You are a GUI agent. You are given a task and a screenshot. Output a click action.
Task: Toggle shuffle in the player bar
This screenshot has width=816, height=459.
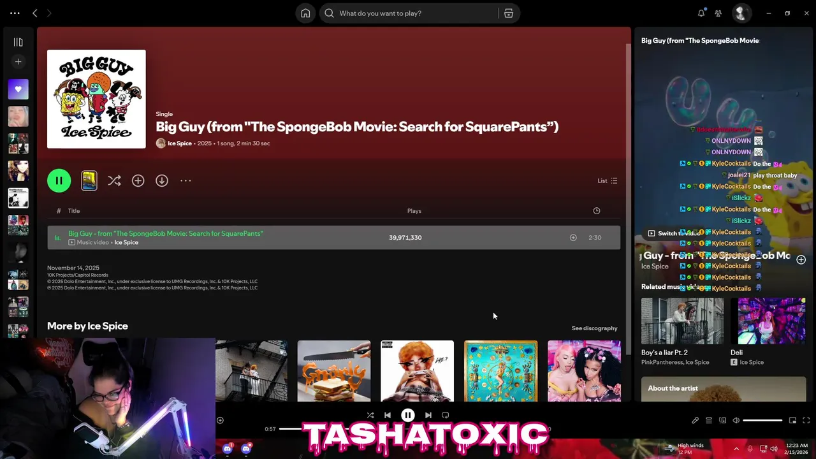pos(370,415)
